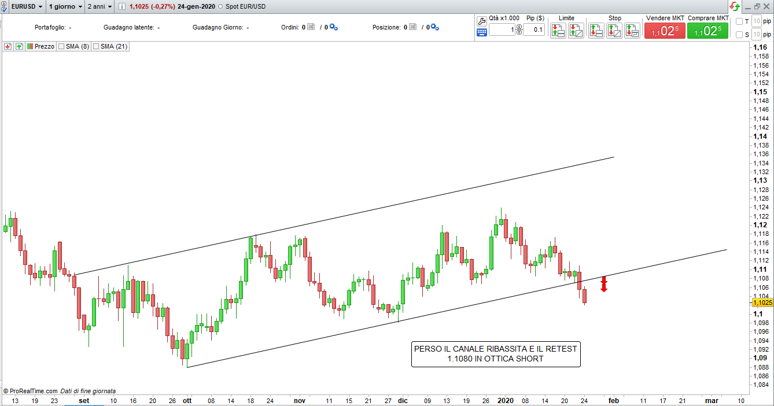Expand the 2 anni history range dropdown

tap(99, 6)
